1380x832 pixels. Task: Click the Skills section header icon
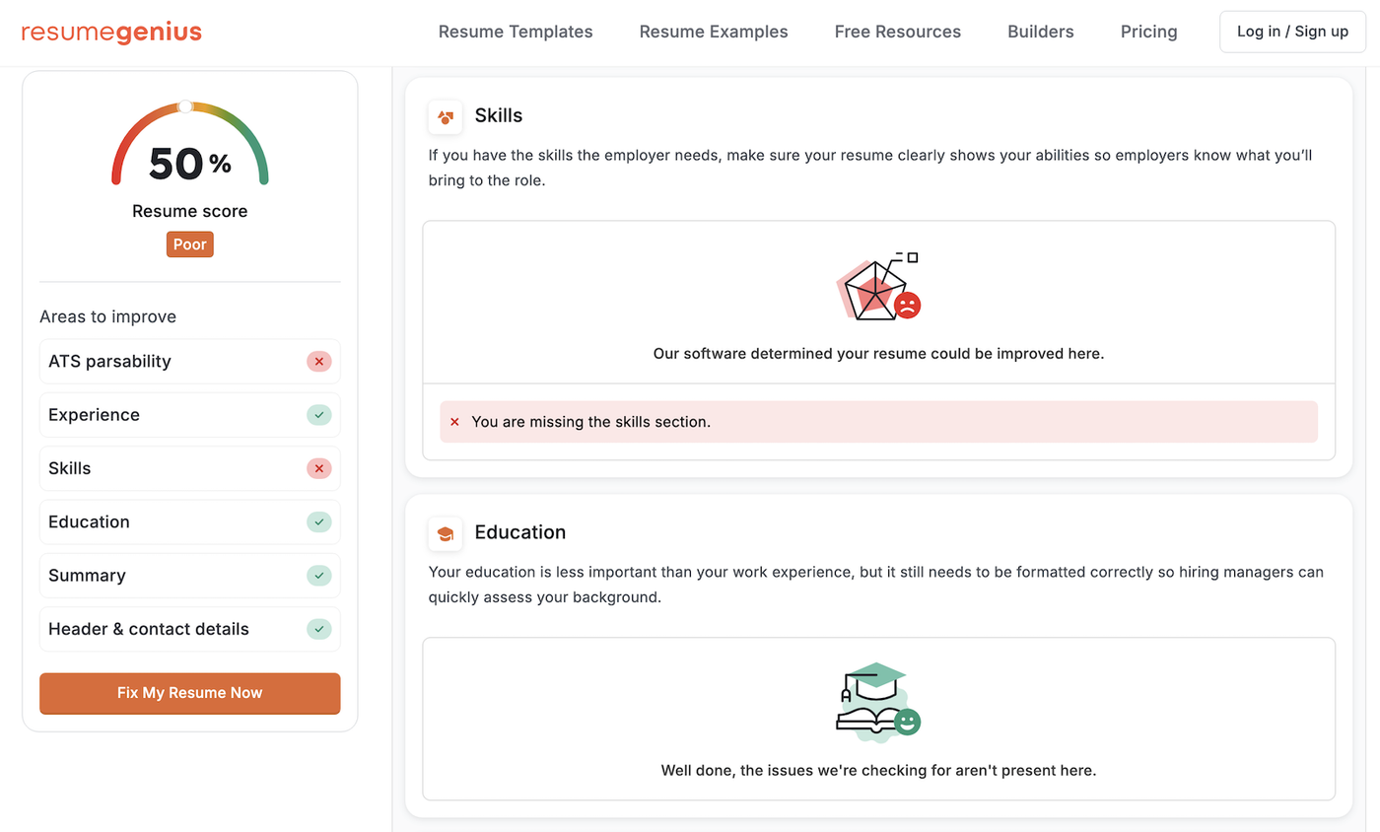pyautogui.click(x=445, y=117)
